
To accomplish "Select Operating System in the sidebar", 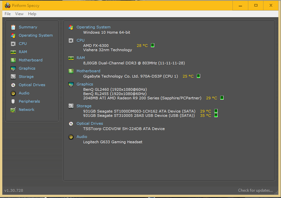I will pyautogui.click(x=36, y=35).
